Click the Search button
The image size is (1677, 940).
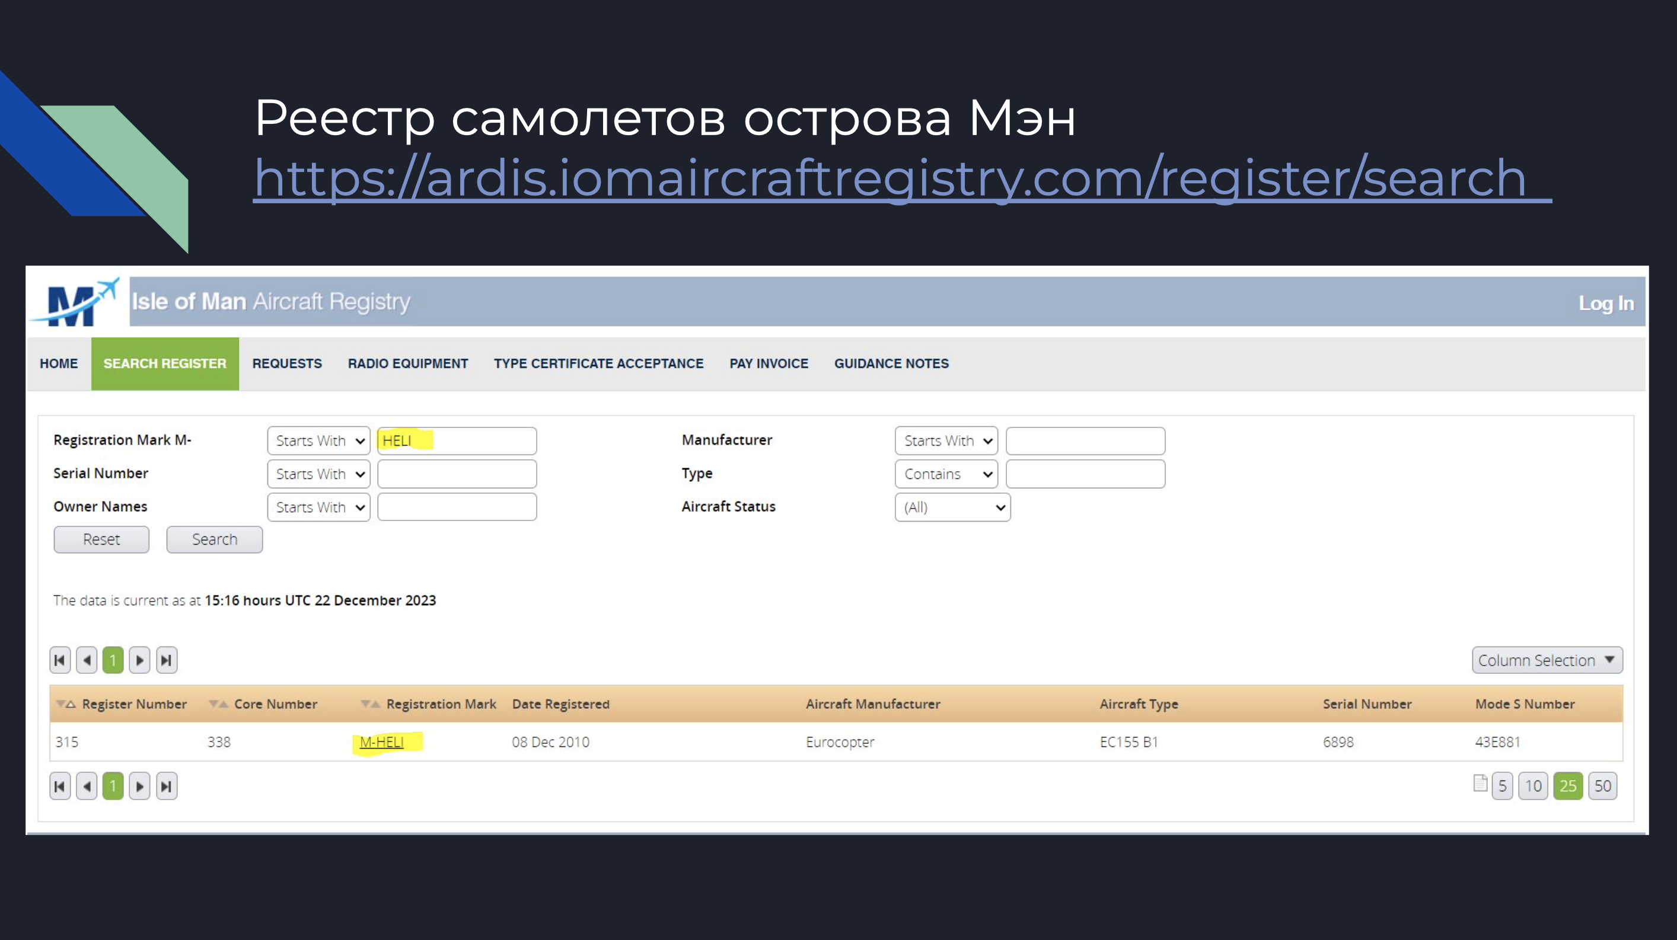click(x=214, y=539)
